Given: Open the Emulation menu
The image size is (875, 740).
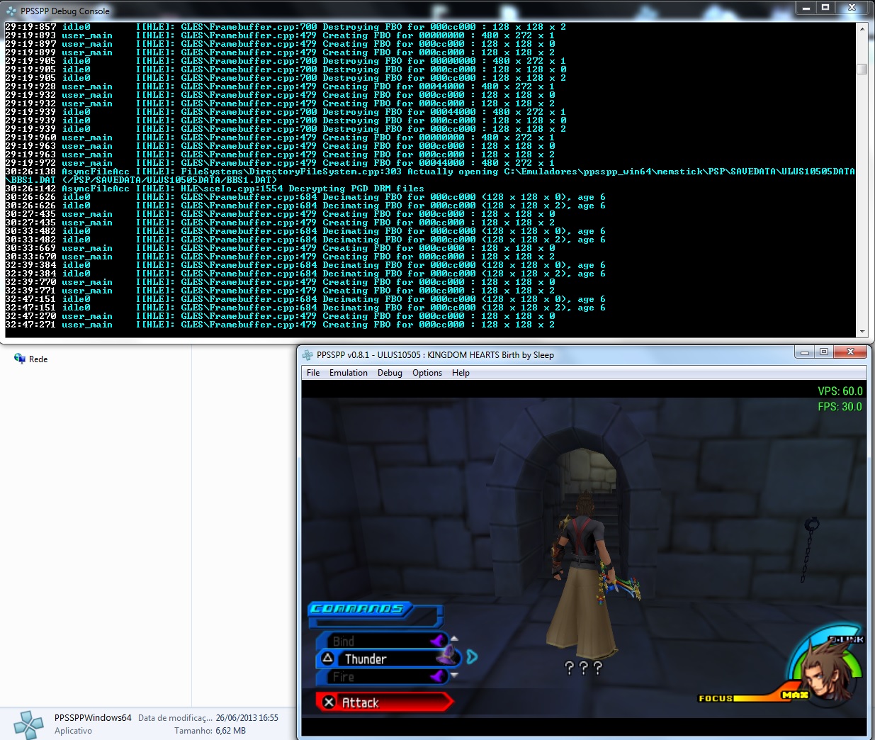Looking at the screenshot, I should pos(348,373).
